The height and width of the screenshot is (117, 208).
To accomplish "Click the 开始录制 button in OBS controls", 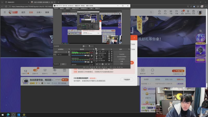I will (122, 54).
